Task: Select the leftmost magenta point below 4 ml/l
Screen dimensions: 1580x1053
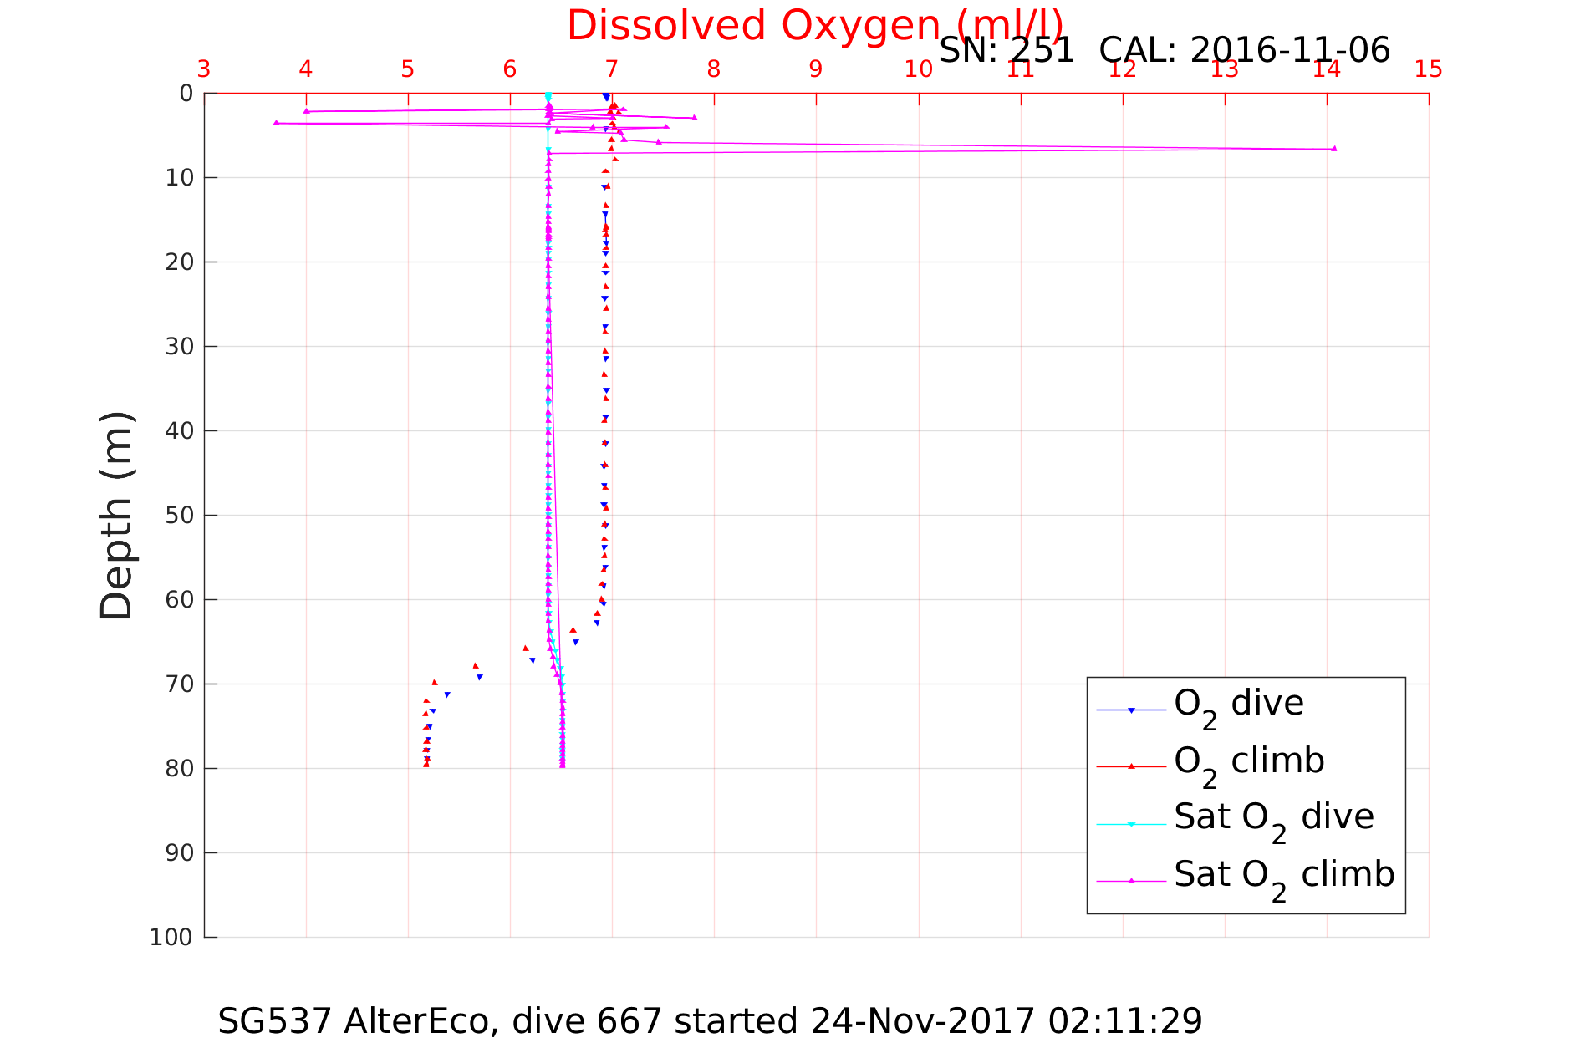Action: [277, 123]
